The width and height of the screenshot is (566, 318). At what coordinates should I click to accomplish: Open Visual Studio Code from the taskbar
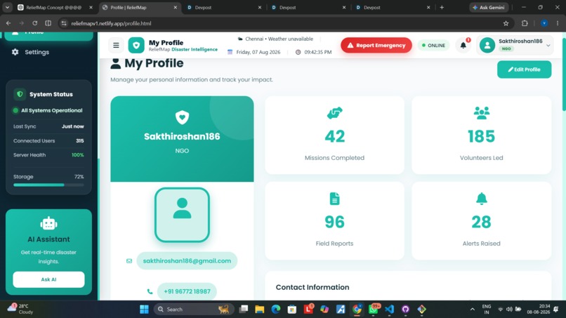pos(389,310)
